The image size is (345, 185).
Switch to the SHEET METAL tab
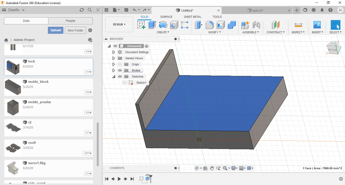click(x=192, y=17)
